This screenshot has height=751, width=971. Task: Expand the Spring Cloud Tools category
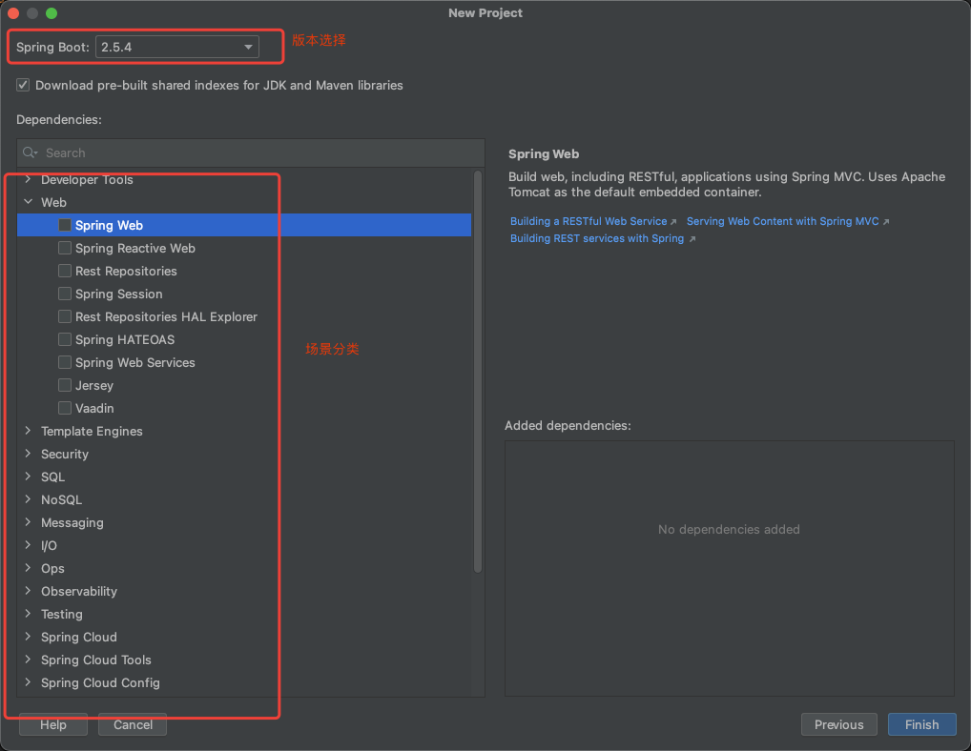tap(28, 660)
